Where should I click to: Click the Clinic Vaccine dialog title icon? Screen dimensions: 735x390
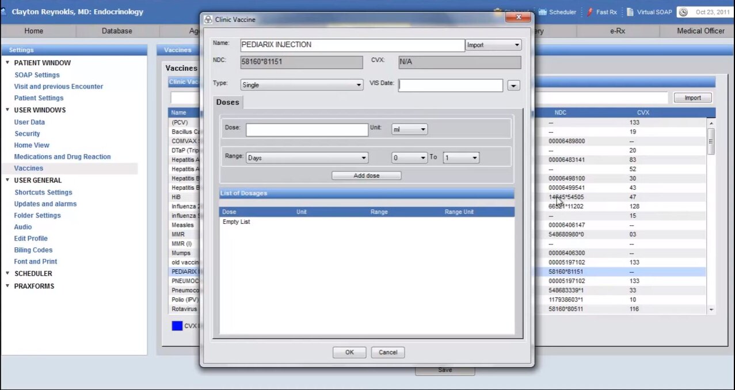(208, 20)
